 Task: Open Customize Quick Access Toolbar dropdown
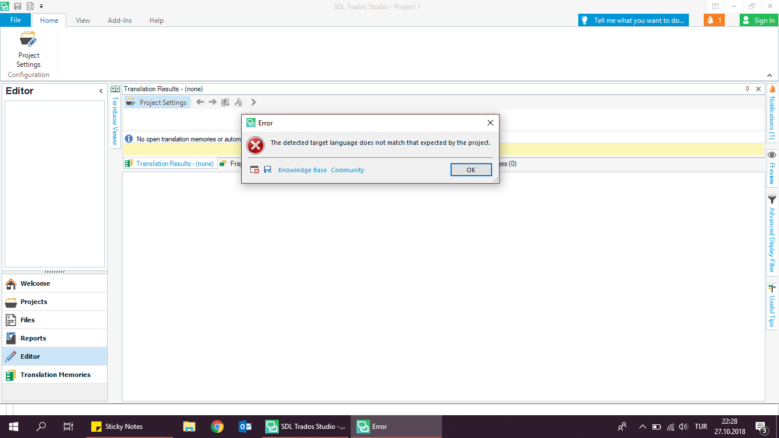[x=41, y=6]
